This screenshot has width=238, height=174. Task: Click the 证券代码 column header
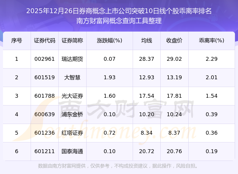click(44, 41)
